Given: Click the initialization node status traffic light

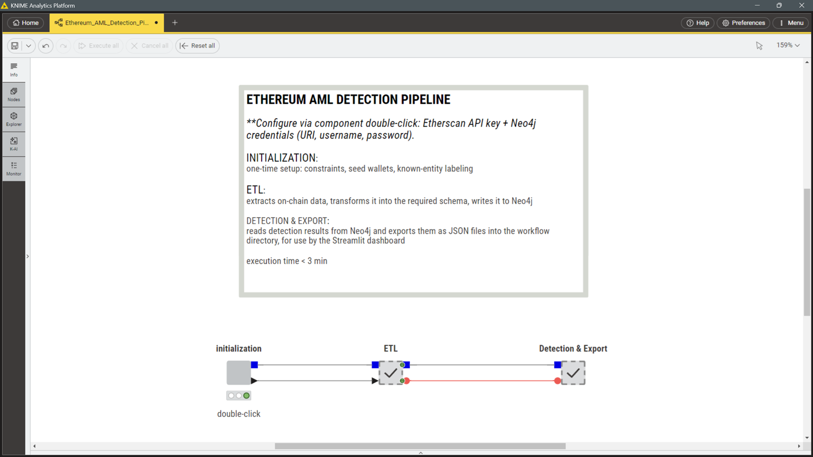Looking at the screenshot, I should coord(239,396).
